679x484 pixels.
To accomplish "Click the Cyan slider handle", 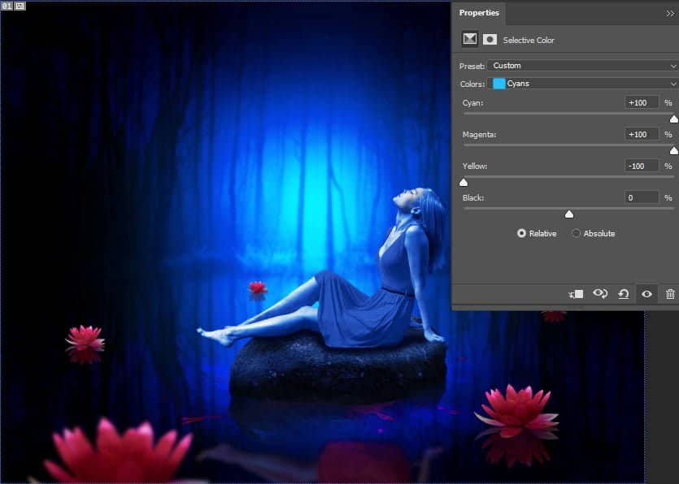I will 673,119.
